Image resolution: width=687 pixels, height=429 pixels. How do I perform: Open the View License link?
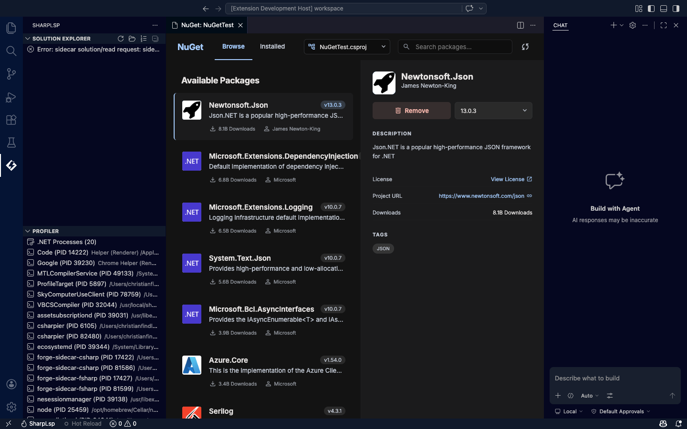pyautogui.click(x=511, y=179)
